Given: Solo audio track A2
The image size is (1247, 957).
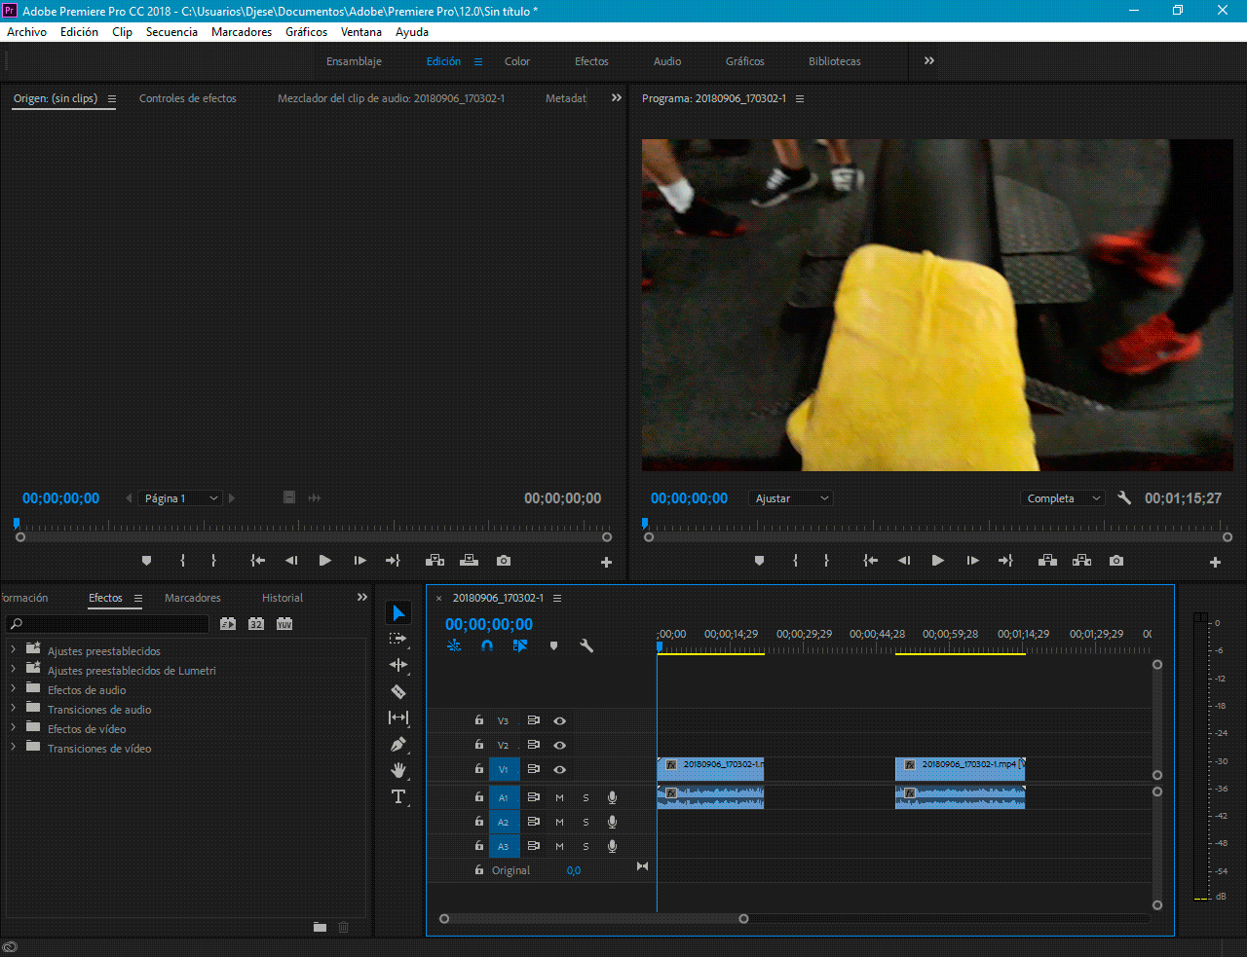Looking at the screenshot, I should click(x=586, y=822).
